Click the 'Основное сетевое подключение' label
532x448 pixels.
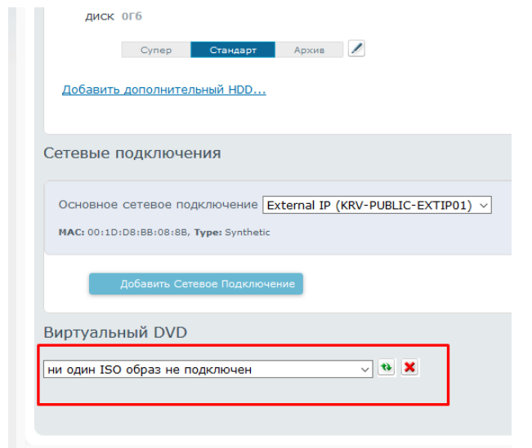(x=158, y=205)
